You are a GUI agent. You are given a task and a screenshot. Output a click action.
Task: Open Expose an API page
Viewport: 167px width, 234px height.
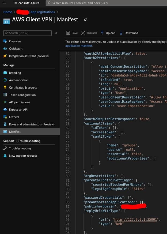18,110
